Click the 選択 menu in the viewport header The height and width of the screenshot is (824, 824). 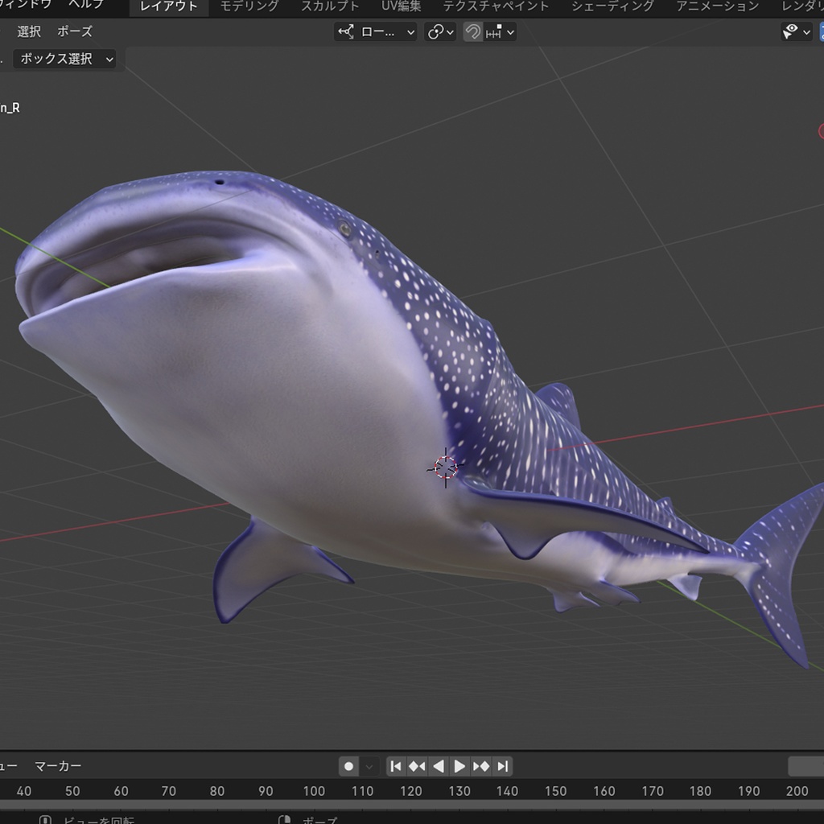[27, 31]
